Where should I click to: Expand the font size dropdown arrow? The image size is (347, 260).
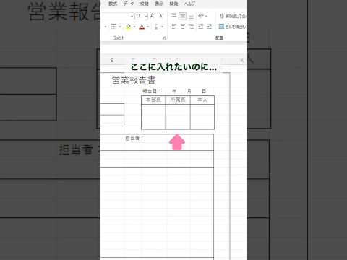point(146,16)
